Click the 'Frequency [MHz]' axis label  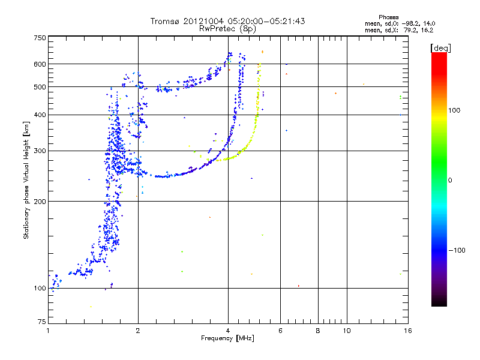(227, 338)
